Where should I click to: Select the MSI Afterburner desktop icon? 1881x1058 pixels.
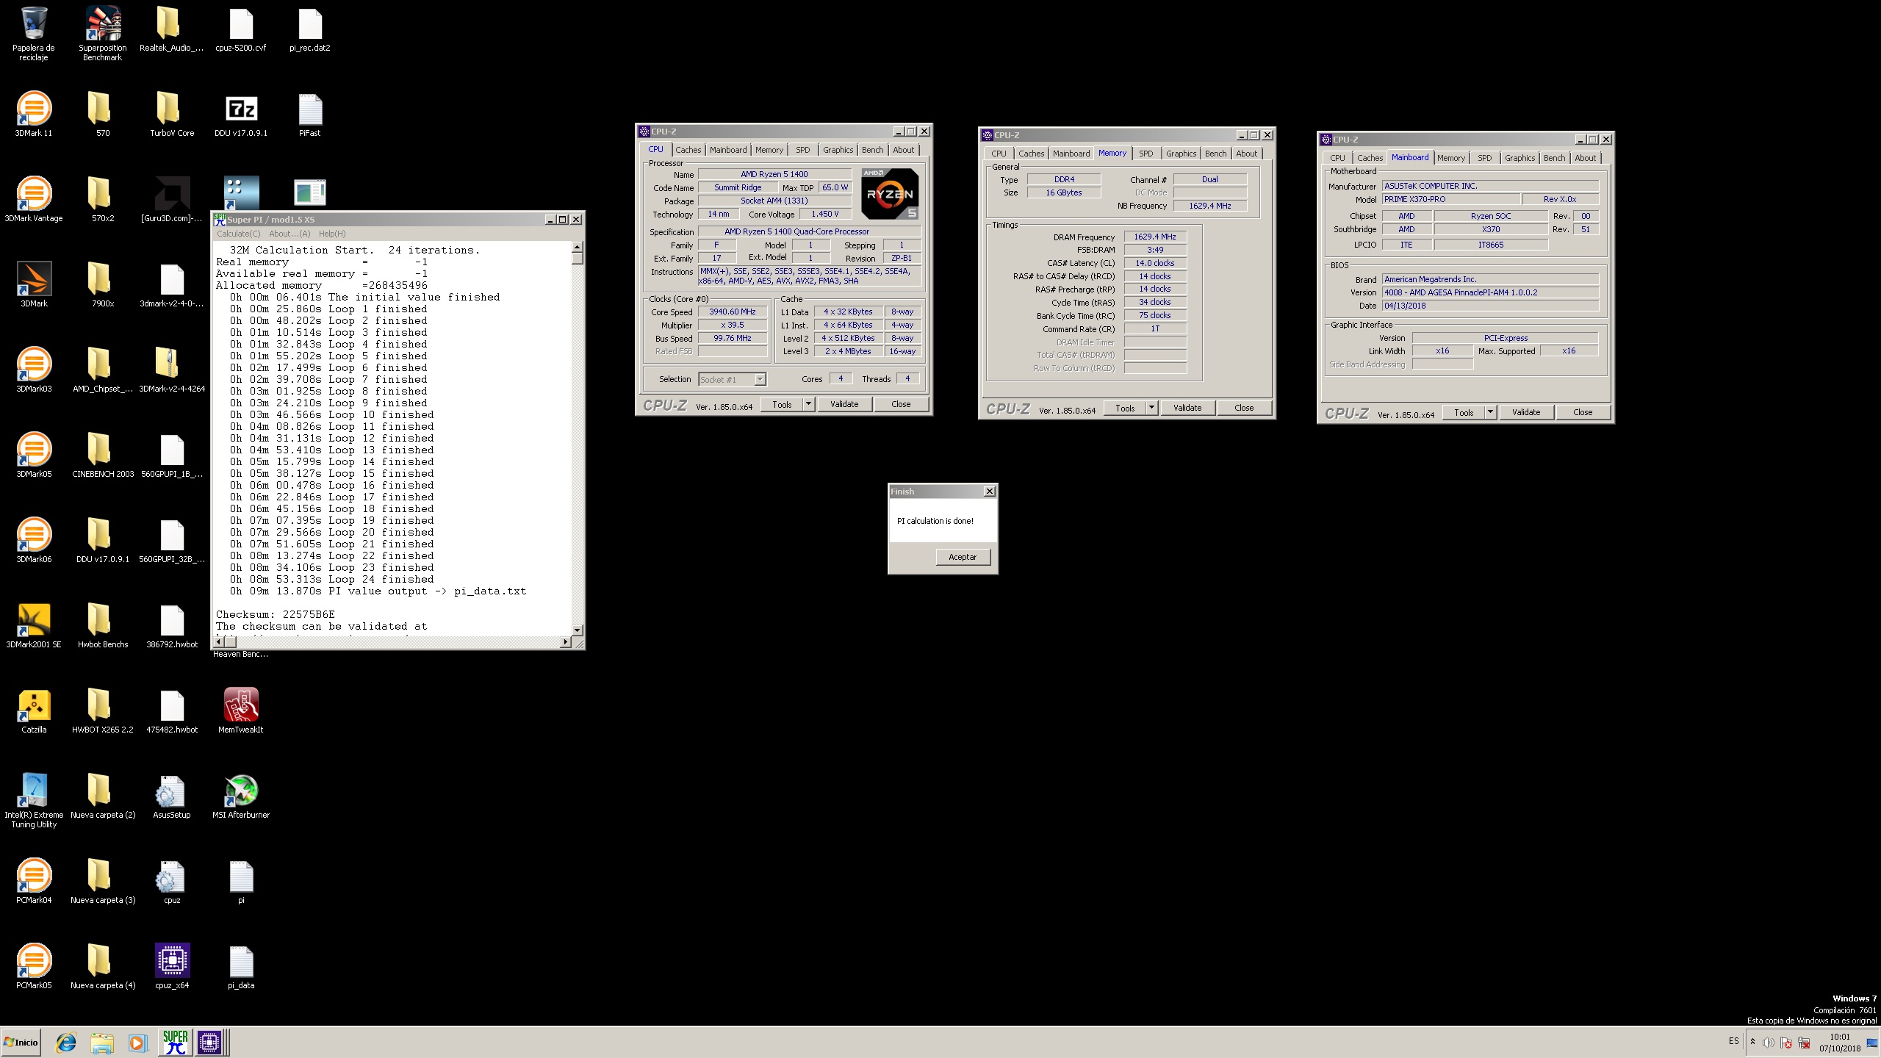tap(240, 796)
